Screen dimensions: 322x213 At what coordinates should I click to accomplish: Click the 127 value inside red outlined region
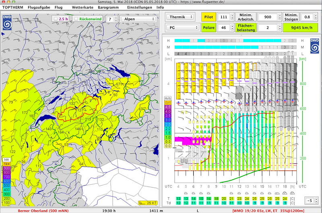(x=80, y=110)
